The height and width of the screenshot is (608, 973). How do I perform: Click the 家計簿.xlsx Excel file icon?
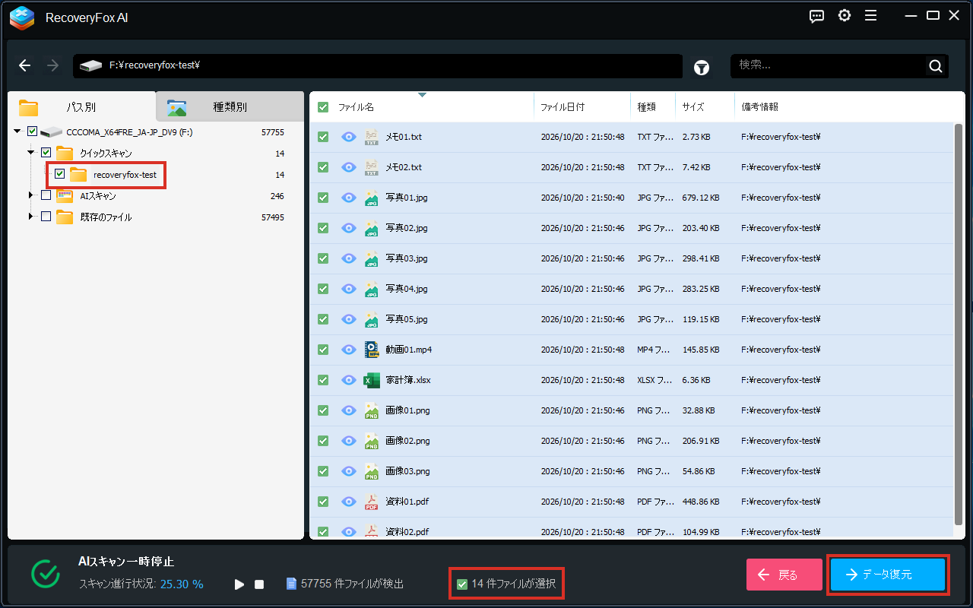click(x=372, y=380)
